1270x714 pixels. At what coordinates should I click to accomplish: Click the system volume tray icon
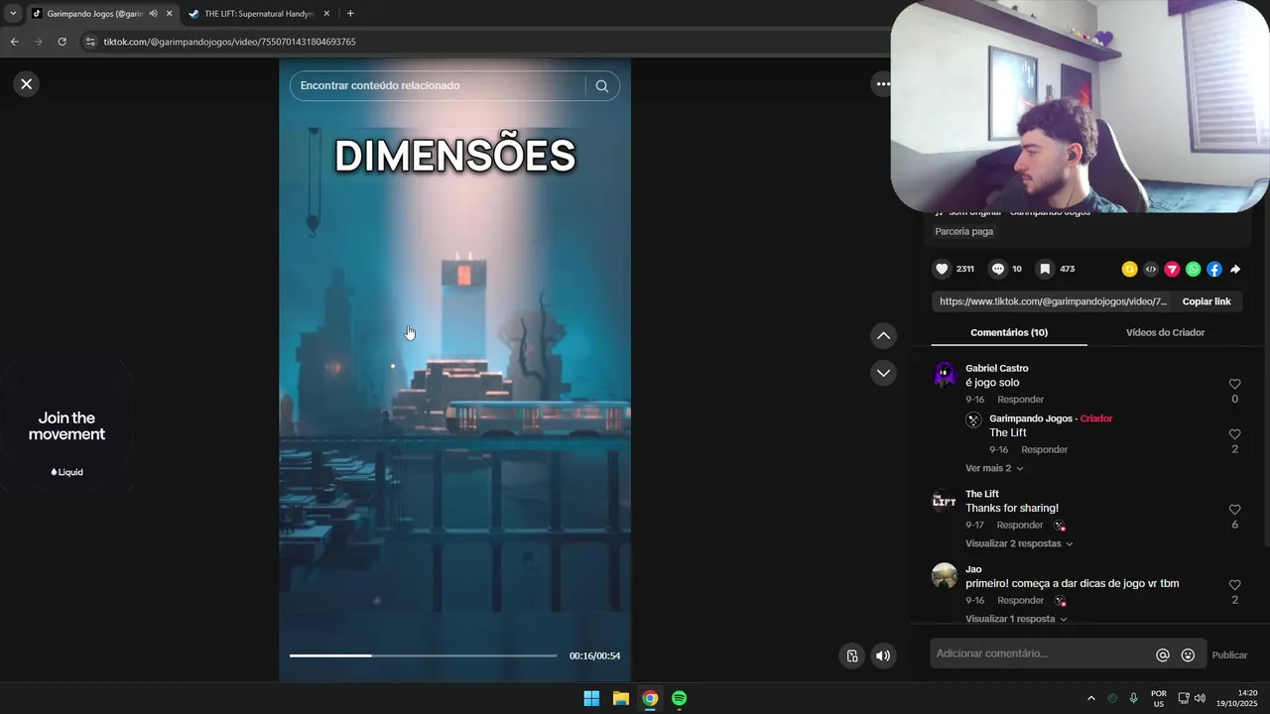(1200, 698)
